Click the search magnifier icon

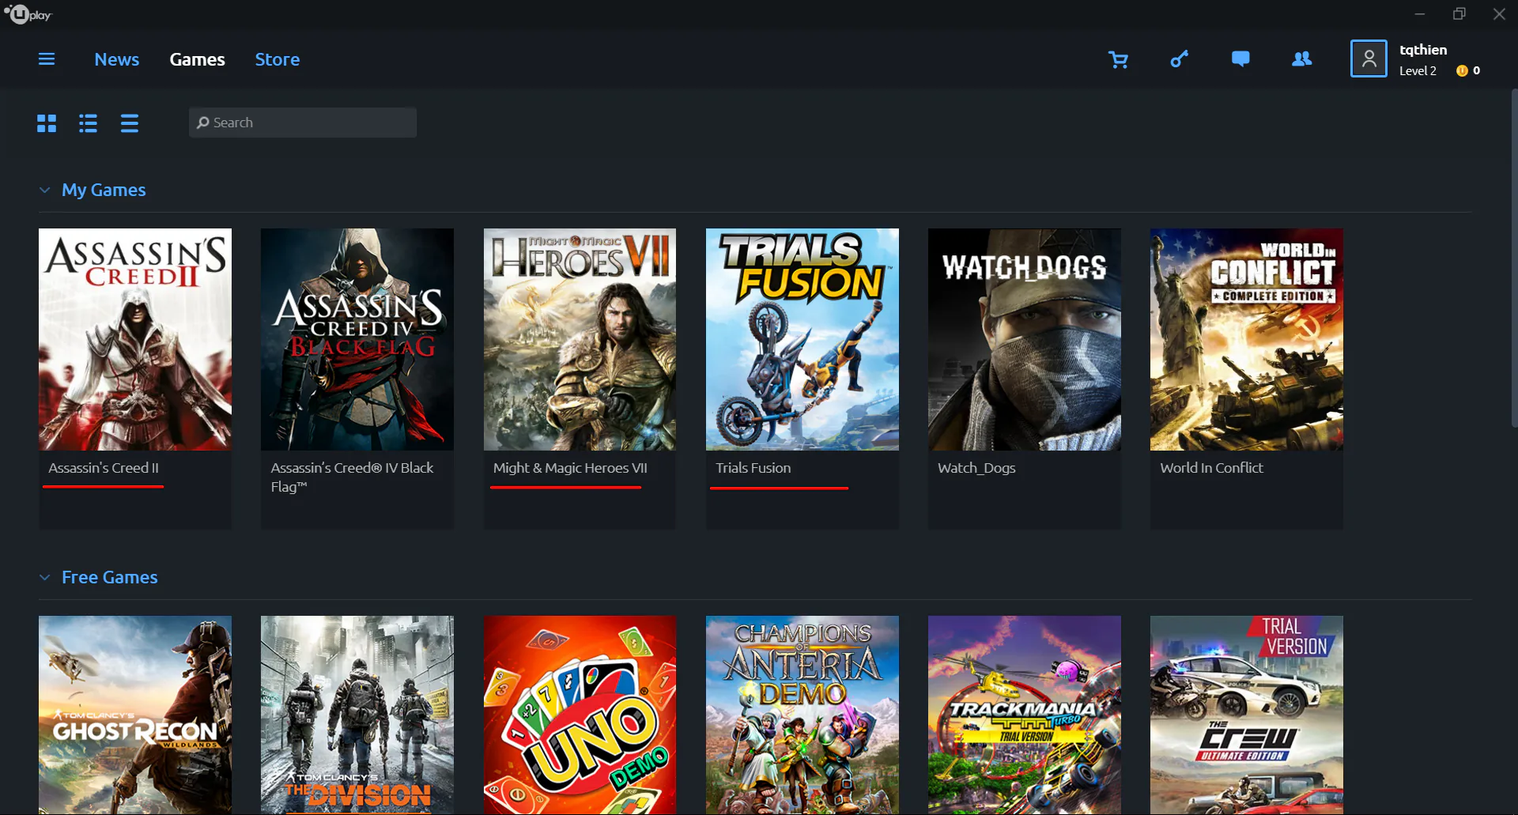[203, 123]
